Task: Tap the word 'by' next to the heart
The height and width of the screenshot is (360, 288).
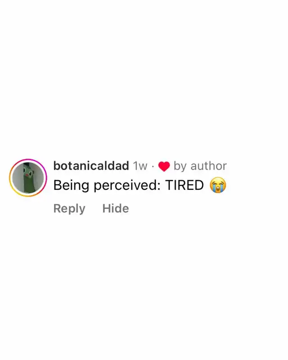Action: coord(180,166)
